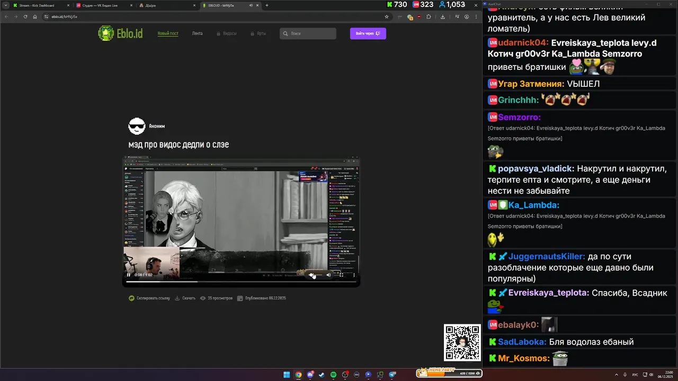Screen dimensions: 678x381
Task: Click the QR code image
Action: 462,342
